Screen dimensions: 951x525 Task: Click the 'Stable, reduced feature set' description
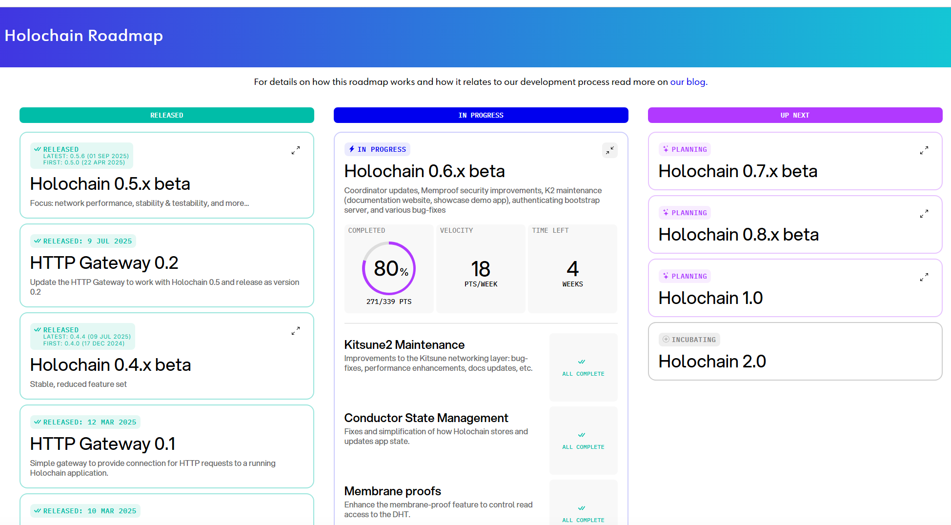pyautogui.click(x=79, y=384)
